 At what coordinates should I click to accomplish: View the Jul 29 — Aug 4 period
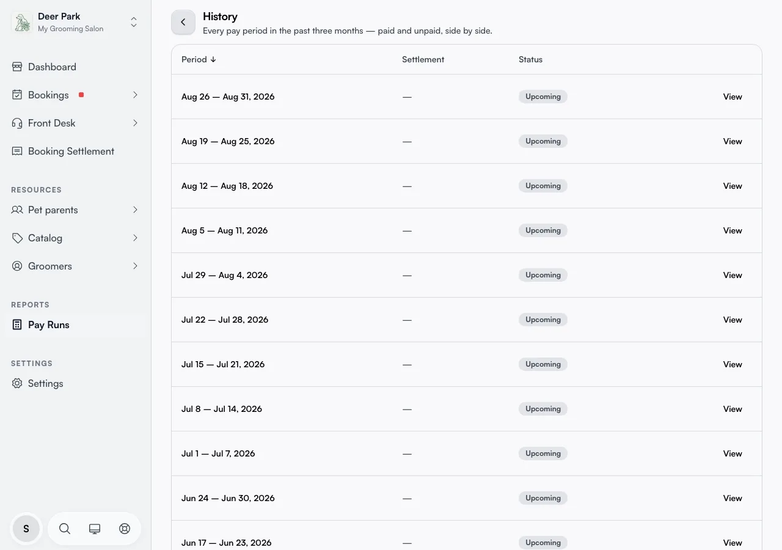coord(733,275)
